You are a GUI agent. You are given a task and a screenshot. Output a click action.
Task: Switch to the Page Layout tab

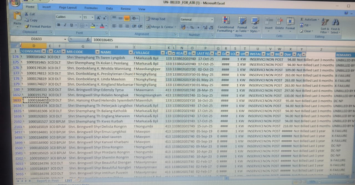(x=68, y=7)
